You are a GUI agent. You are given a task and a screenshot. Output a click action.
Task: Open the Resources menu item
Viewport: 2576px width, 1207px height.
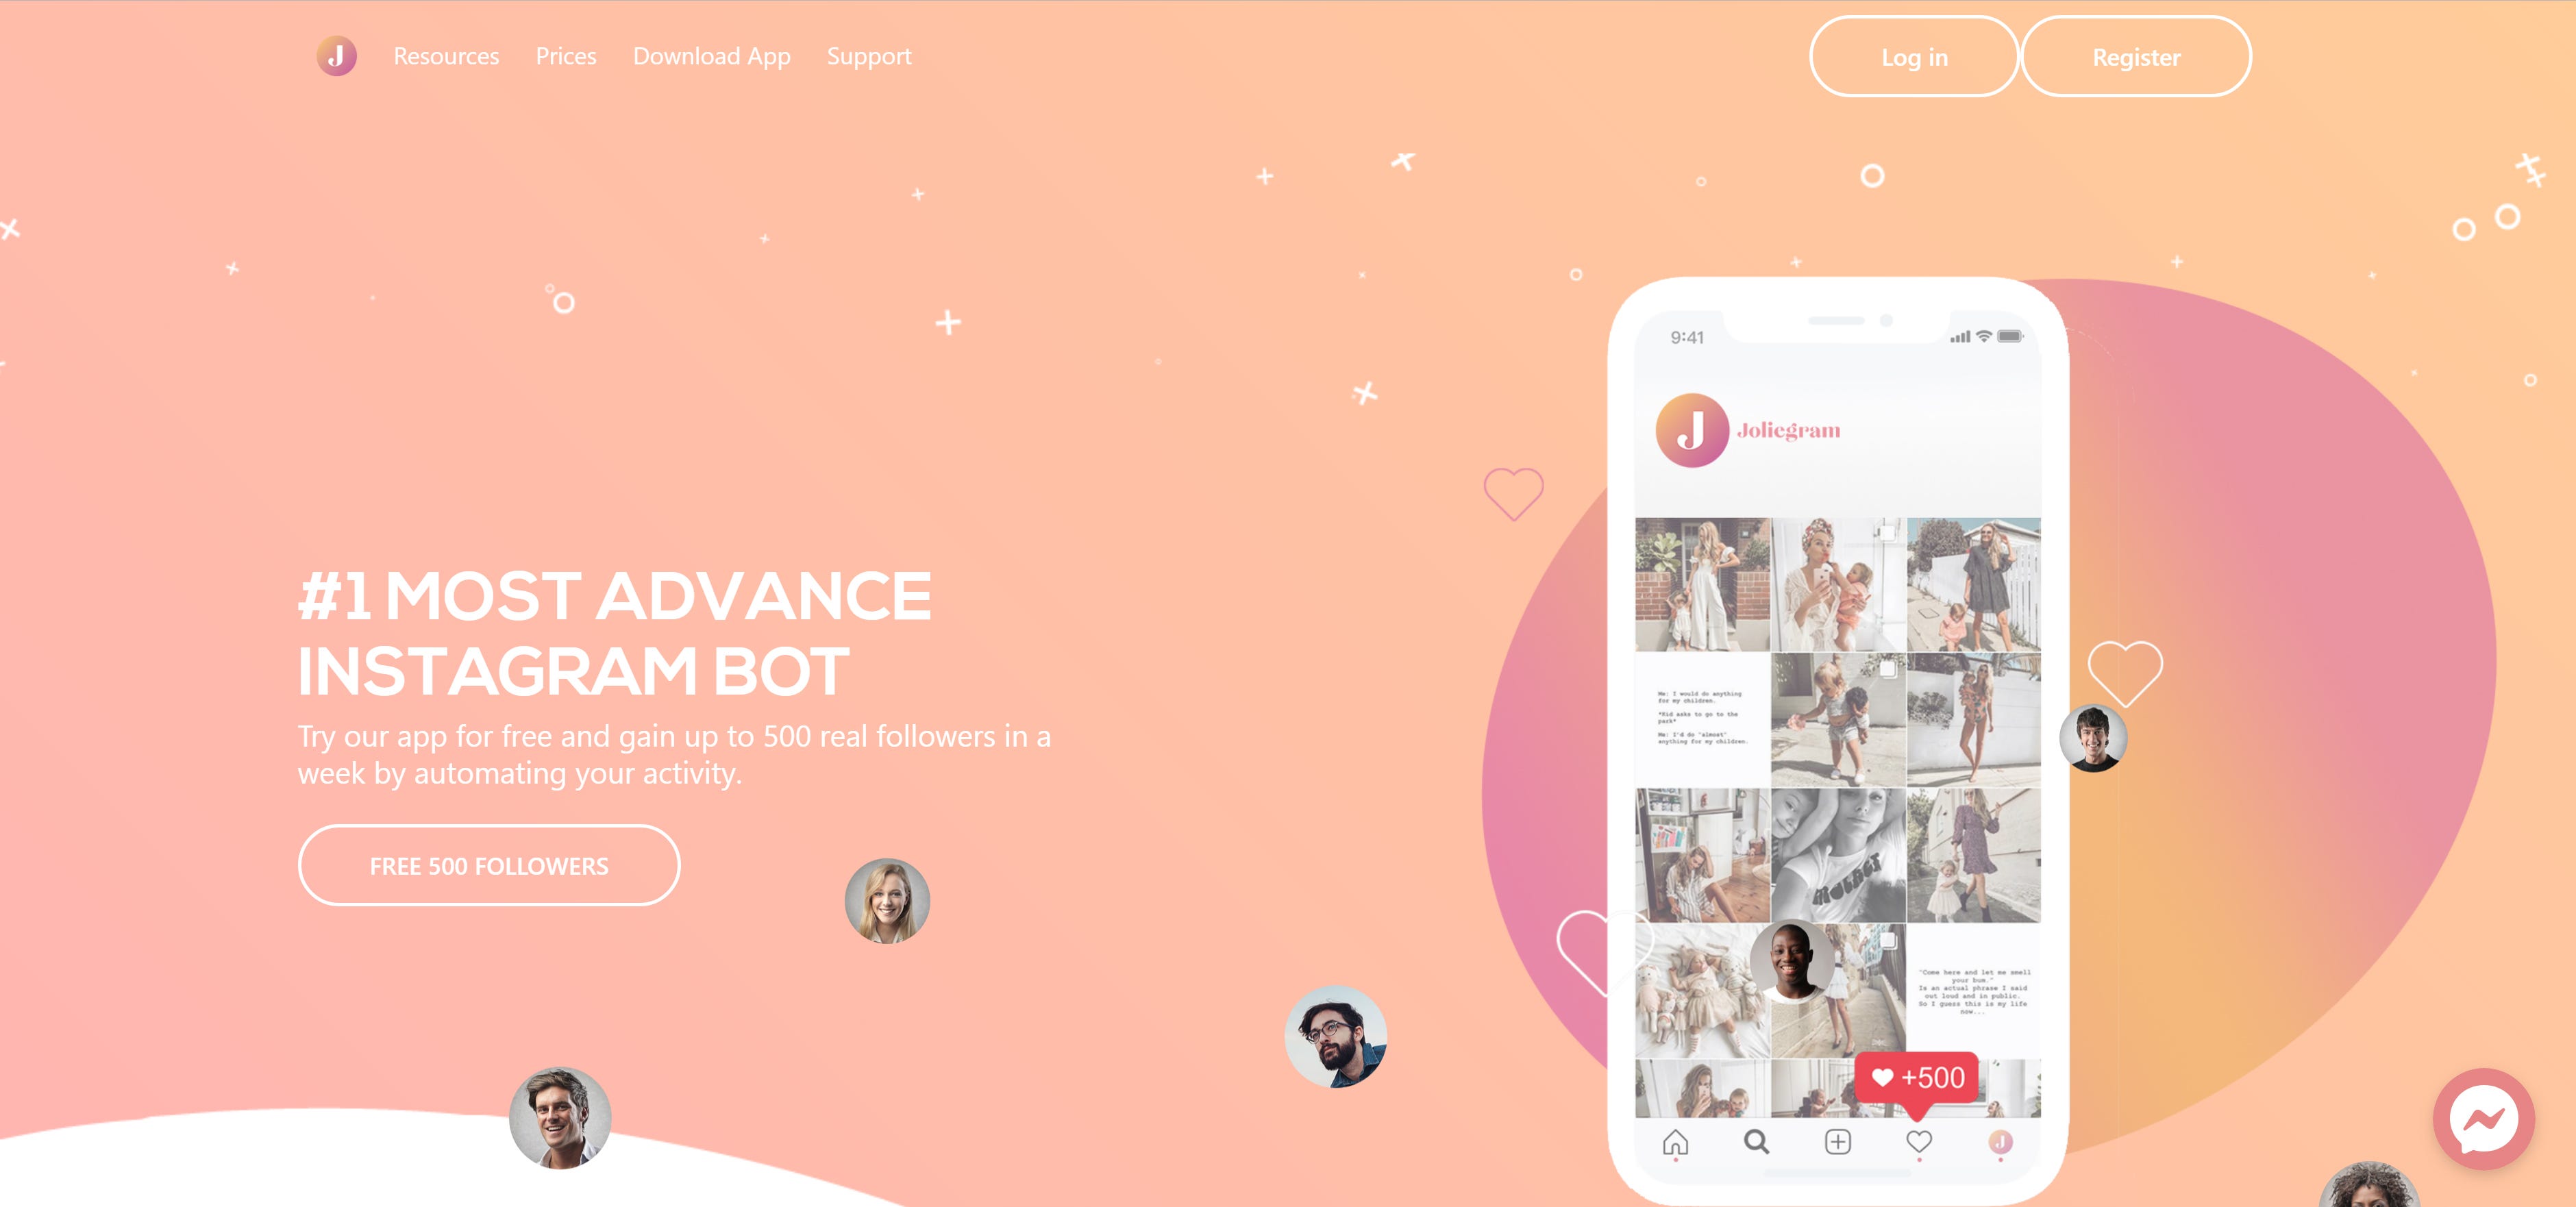click(x=447, y=56)
